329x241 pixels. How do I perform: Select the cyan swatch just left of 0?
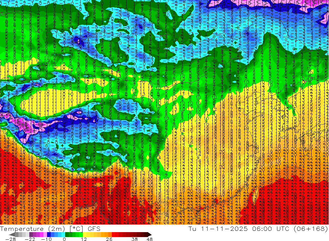click(x=63, y=234)
